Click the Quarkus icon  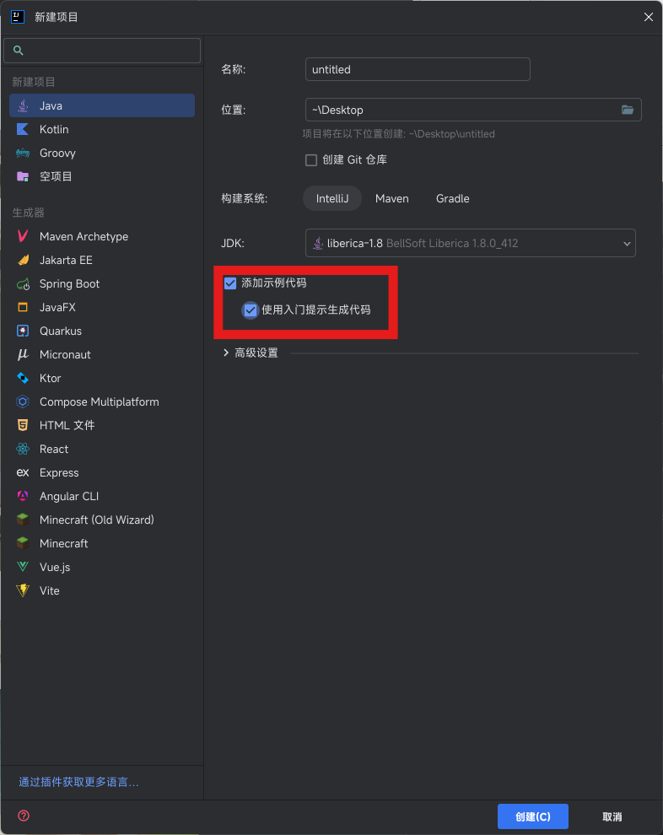point(23,331)
